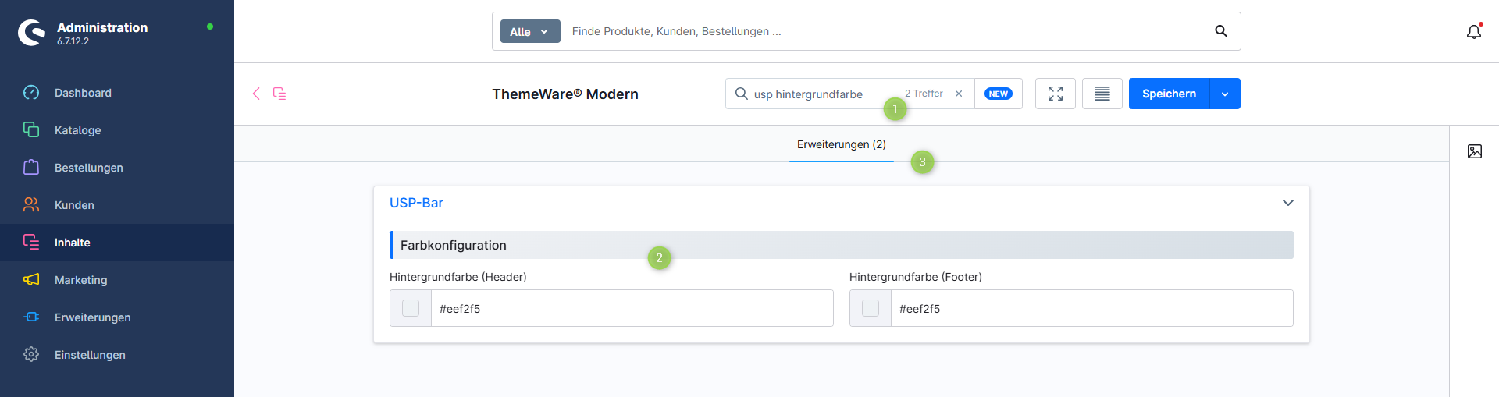Open Einstellungen in the sidebar
Image resolution: width=1499 pixels, height=397 pixels.
(x=117, y=355)
